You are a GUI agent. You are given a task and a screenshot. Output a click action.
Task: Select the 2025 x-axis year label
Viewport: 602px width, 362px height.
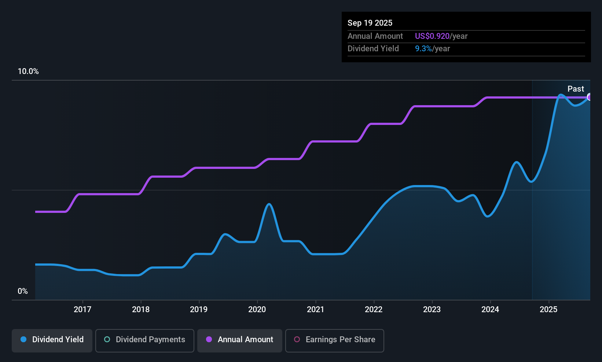[548, 310]
